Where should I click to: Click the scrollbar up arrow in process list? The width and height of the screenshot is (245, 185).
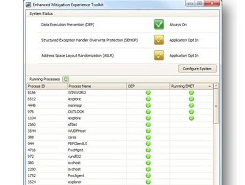coord(216,86)
